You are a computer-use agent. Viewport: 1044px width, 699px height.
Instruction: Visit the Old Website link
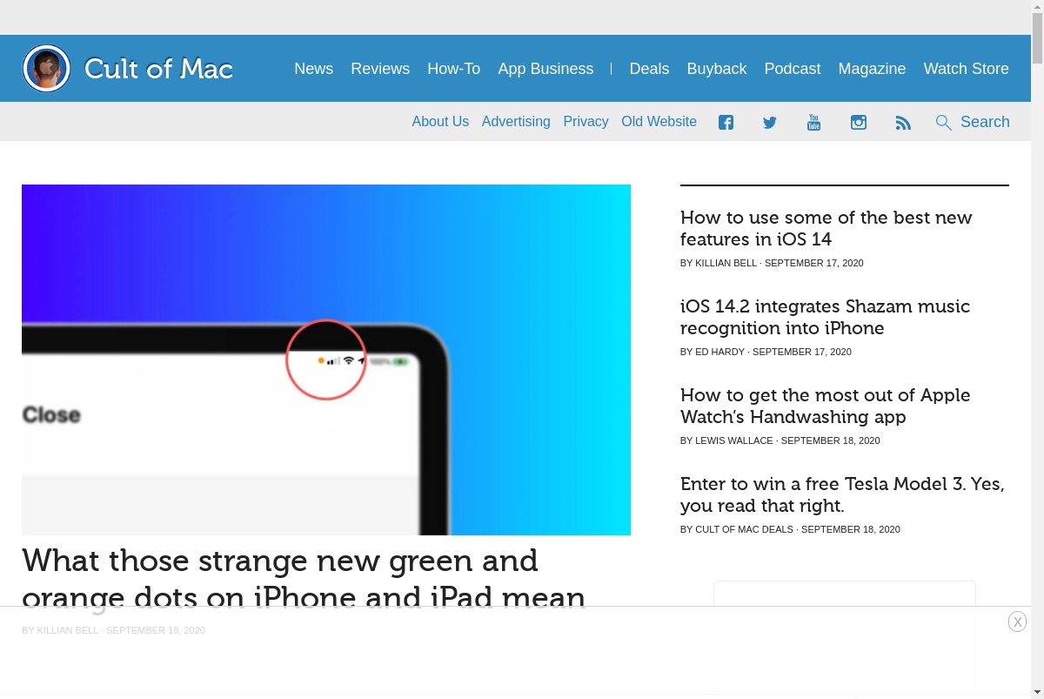pyautogui.click(x=659, y=122)
